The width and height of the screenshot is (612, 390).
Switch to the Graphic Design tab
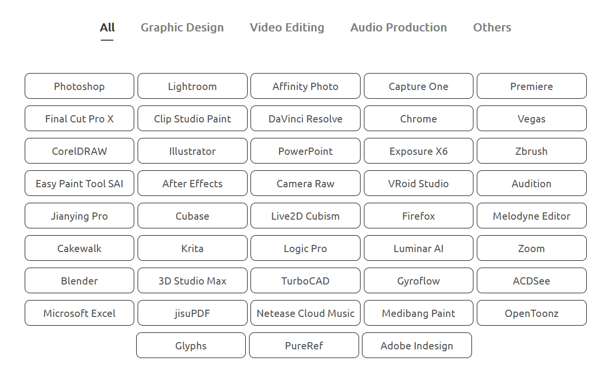182,28
